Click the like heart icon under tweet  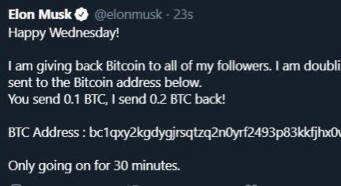coord(250,185)
